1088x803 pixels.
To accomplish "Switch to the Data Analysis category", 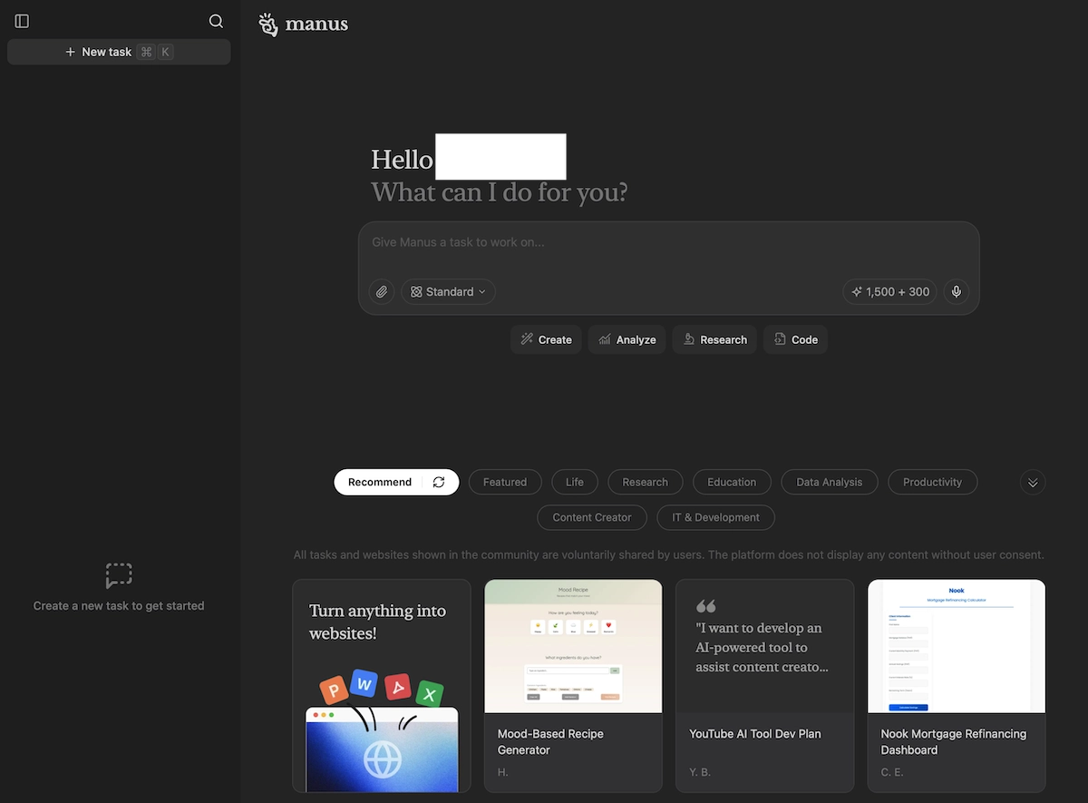I will tap(830, 483).
